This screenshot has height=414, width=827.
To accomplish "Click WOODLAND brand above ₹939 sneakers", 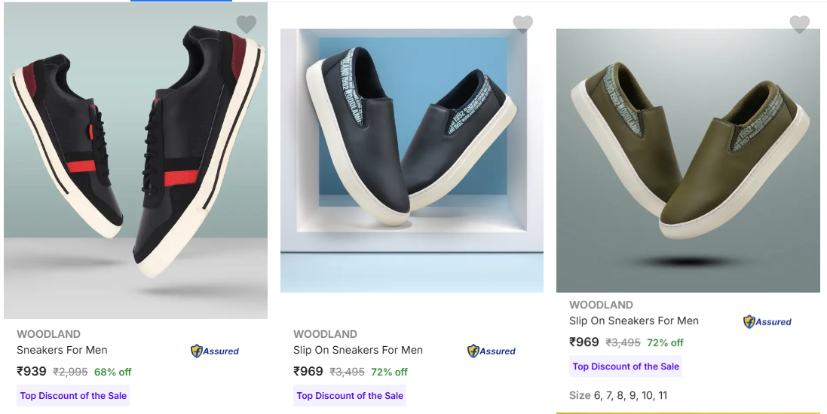I will point(48,334).
